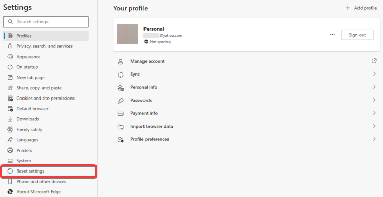
Task: Click the Sync arrows icon
Action: (x=121, y=75)
